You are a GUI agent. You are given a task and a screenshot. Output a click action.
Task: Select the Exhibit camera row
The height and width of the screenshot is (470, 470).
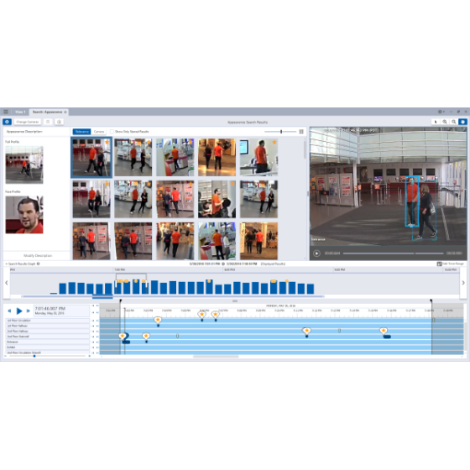[x=48, y=347]
